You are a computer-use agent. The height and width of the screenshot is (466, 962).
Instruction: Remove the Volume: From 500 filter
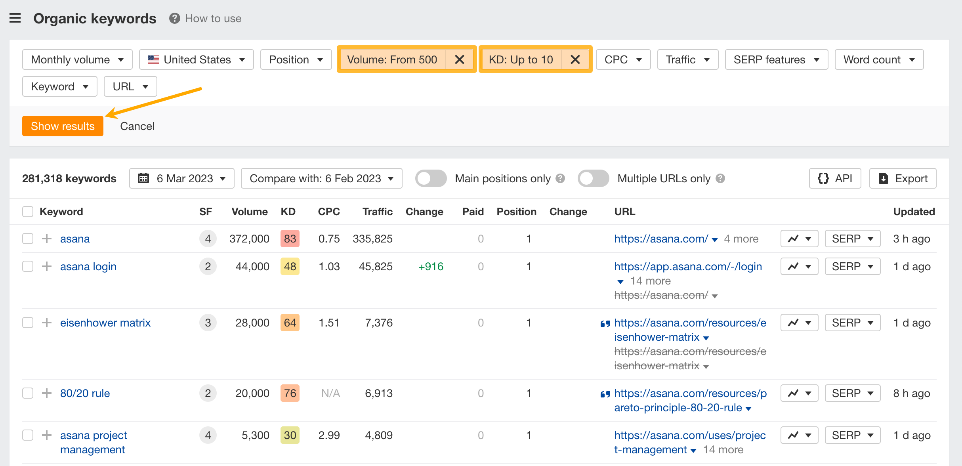pos(460,59)
